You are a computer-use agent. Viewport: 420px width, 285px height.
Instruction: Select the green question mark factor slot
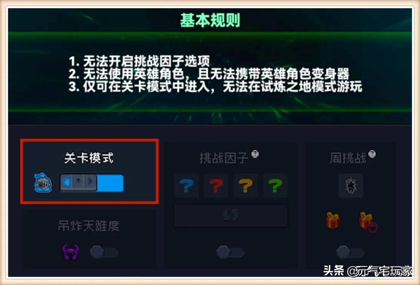point(275,186)
